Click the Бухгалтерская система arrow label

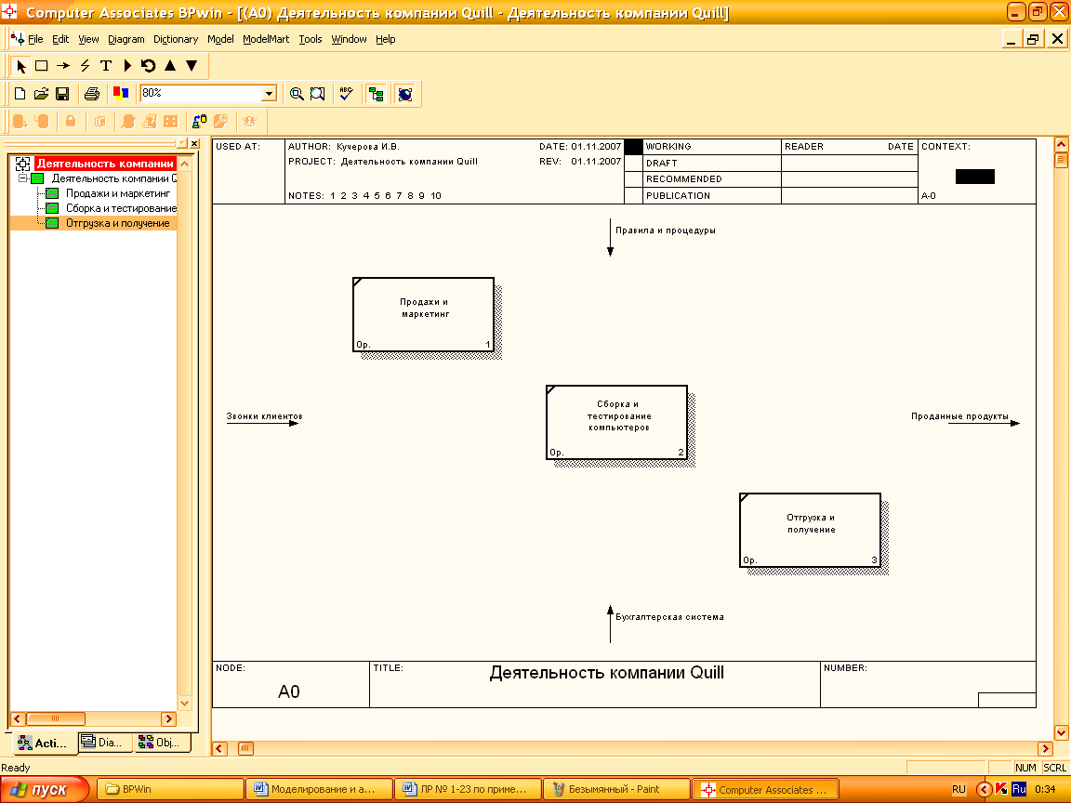pyautogui.click(x=669, y=616)
